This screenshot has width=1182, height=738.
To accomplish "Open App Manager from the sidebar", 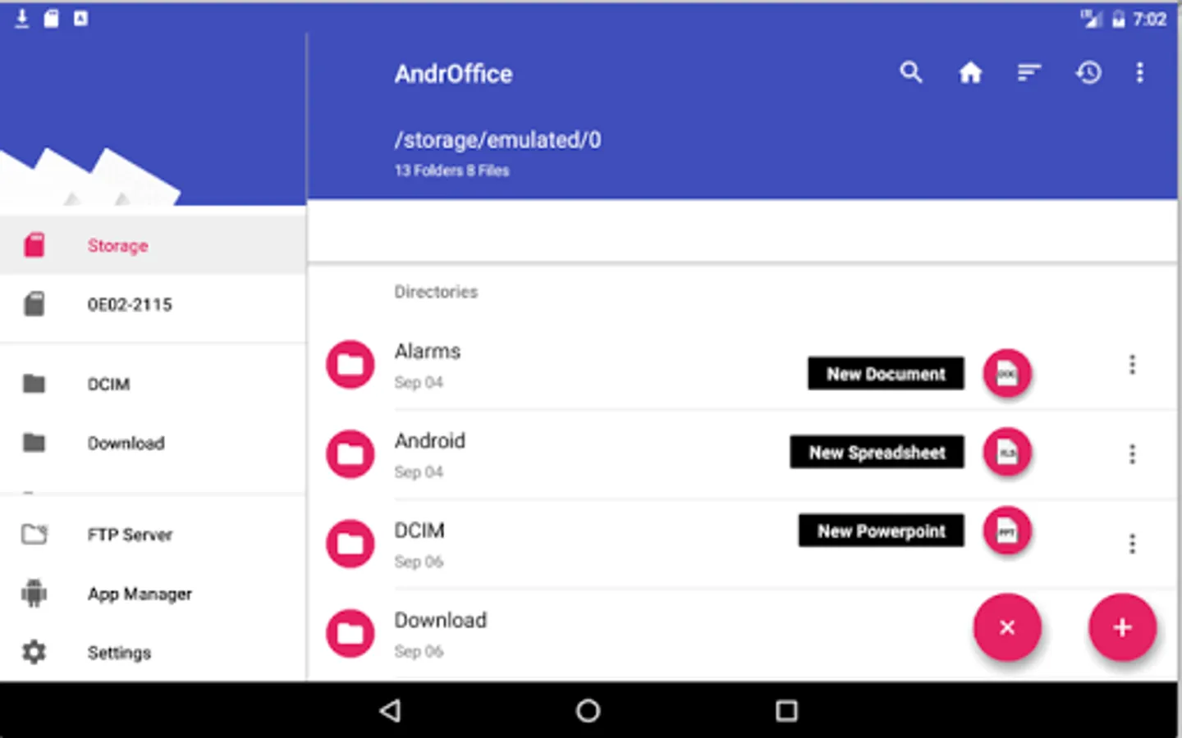I will 153,594.
